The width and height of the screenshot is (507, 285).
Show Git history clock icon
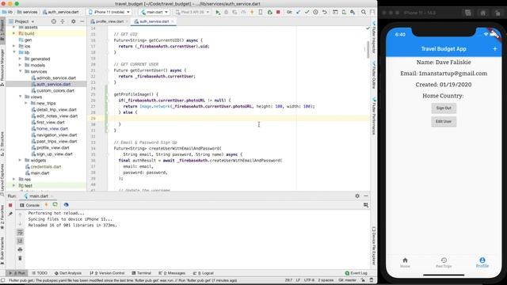[315, 12]
